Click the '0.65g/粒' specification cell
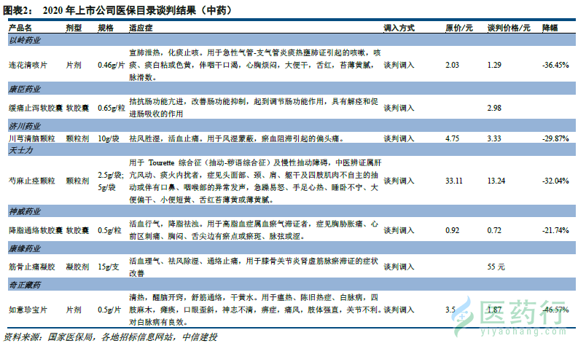This screenshot has height=346, width=578. [112, 108]
